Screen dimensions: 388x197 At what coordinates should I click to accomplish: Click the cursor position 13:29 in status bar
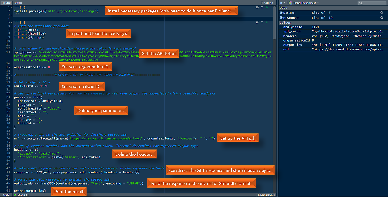point(6,195)
